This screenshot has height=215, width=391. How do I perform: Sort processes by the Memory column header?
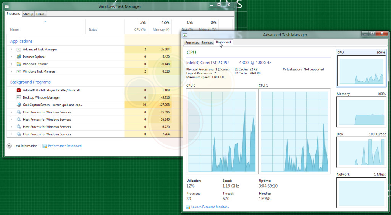(160, 26)
